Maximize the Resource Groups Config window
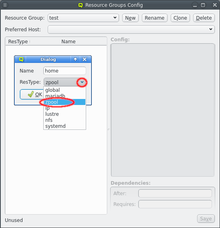Screen dimensions: 220x228 click(203, 5)
